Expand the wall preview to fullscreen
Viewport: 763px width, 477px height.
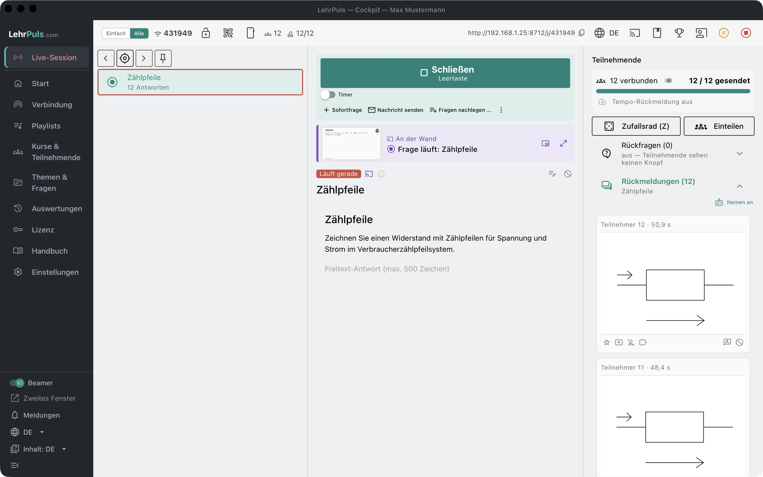pyautogui.click(x=564, y=143)
